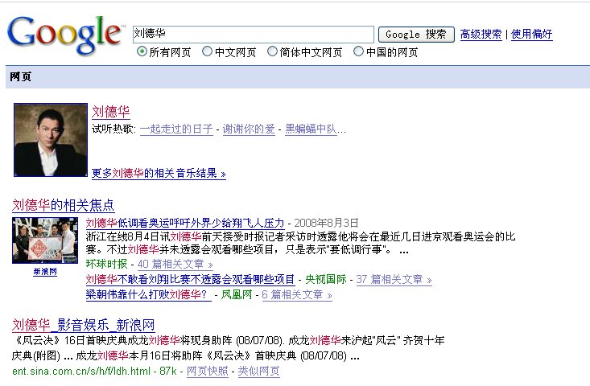Image resolution: width=590 pixels, height=386 pixels.
Task: Open the 高级搜索 link
Action: pyautogui.click(x=481, y=35)
